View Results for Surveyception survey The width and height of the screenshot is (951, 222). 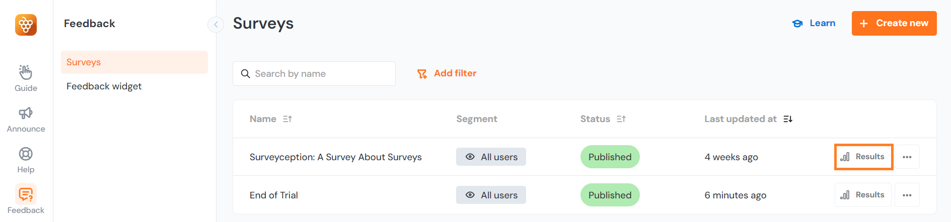[863, 157]
